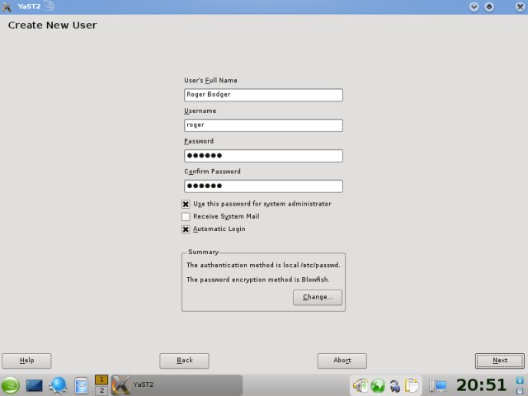Screen dimensions: 528x396
Task: Click the upper panel toolbox icon by clock
Action: (x=521, y=380)
